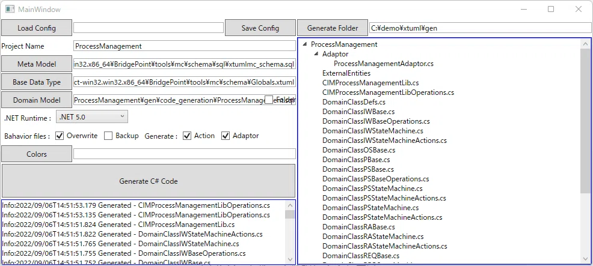This screenshot has height=266, width=593.
Task: Select DomainClassPStateMachineActions.cs in tree
Action: (x=382, y=217)
